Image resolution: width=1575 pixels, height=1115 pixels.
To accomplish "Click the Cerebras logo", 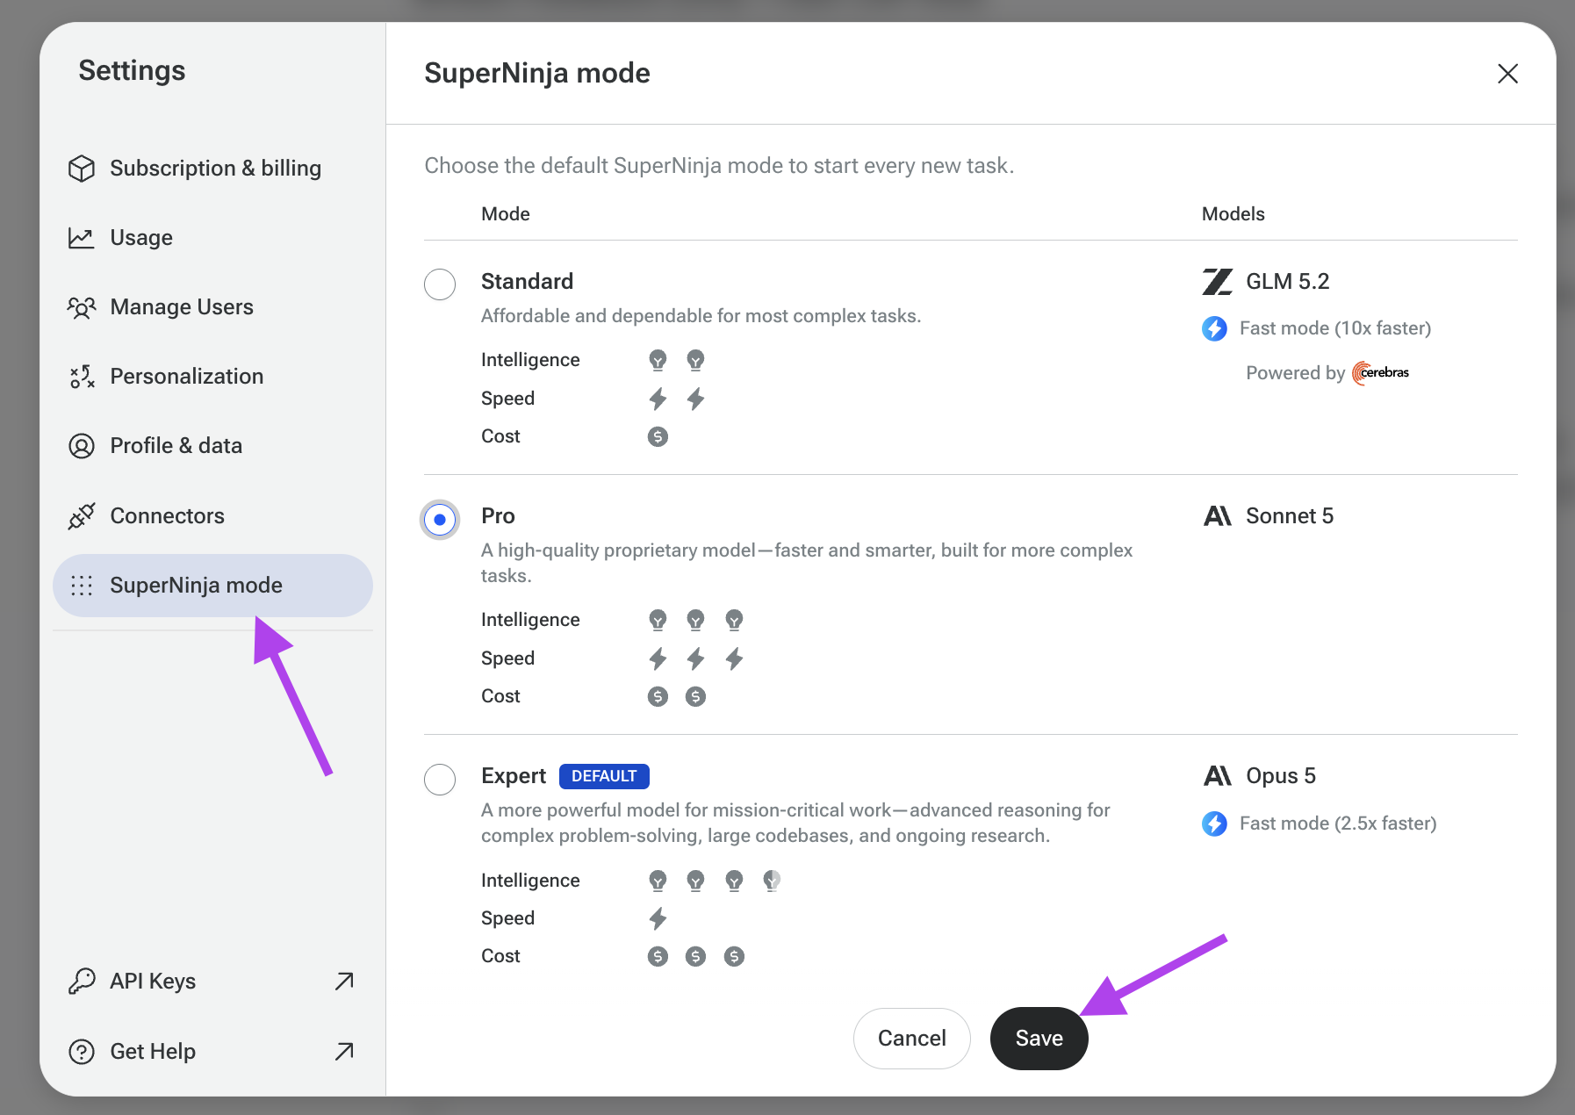I will [x=1381, y=373].
